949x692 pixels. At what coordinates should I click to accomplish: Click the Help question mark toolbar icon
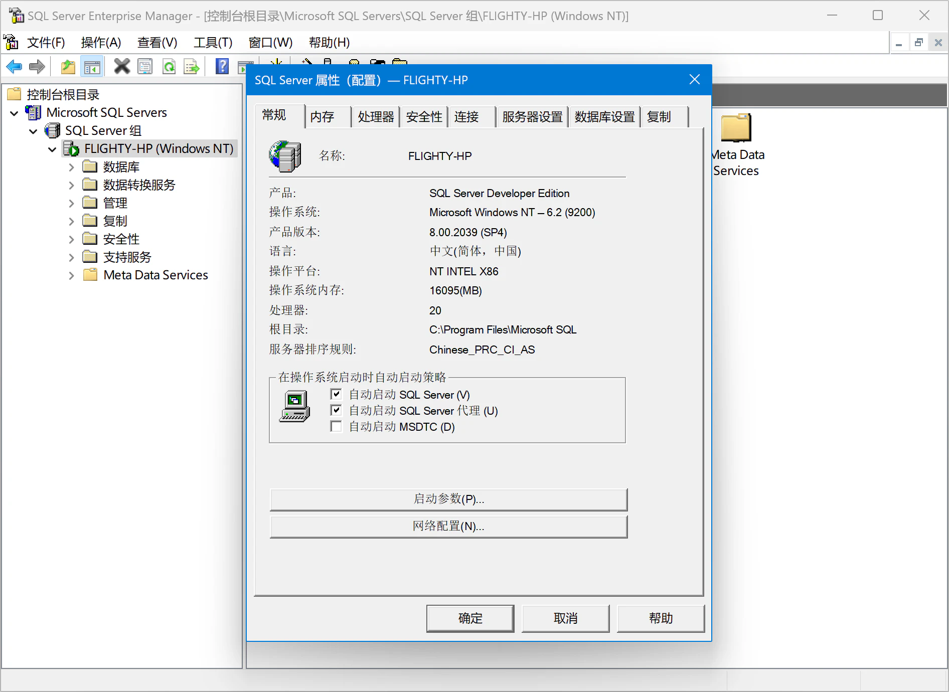(x=222, y=66)
